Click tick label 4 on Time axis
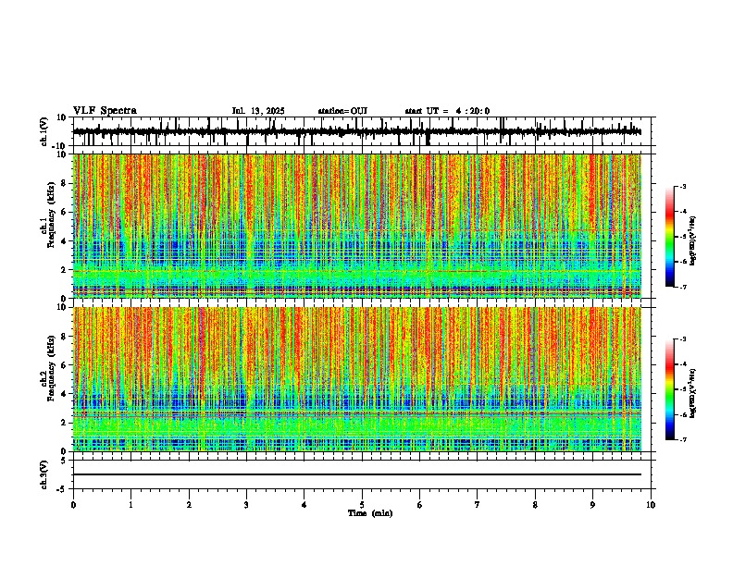This screenshot has height=566, width=733. coord(304,505)
